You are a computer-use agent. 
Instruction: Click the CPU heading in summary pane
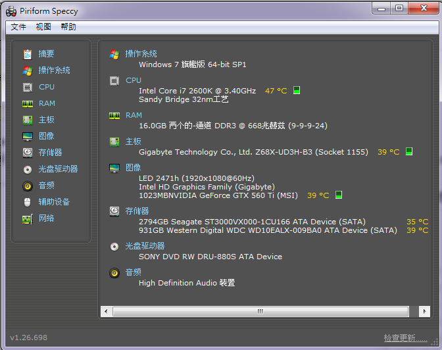(134, 80)
